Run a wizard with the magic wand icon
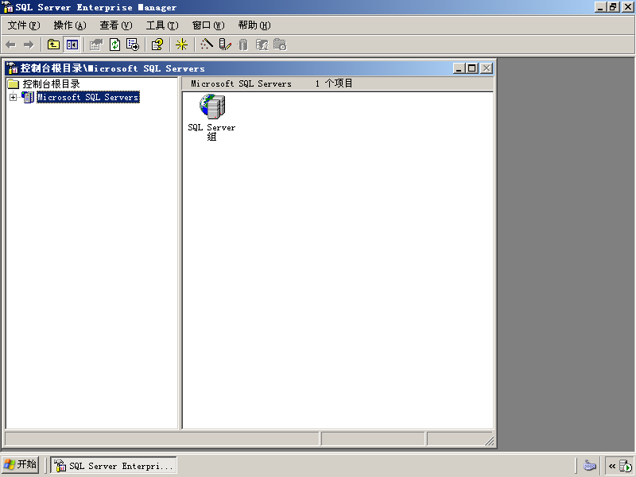This screenshot has height=477, width=636. [x=207, y=45]
